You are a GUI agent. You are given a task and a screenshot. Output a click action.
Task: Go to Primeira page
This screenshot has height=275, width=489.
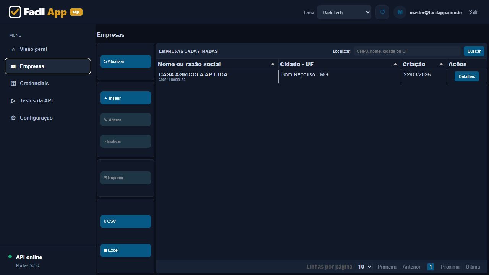[387, 267]
